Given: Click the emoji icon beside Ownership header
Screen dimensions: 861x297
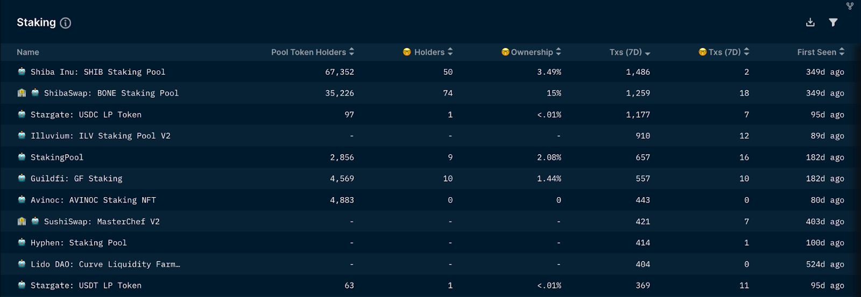Looking at the screenshot, I should click(505, 52).
